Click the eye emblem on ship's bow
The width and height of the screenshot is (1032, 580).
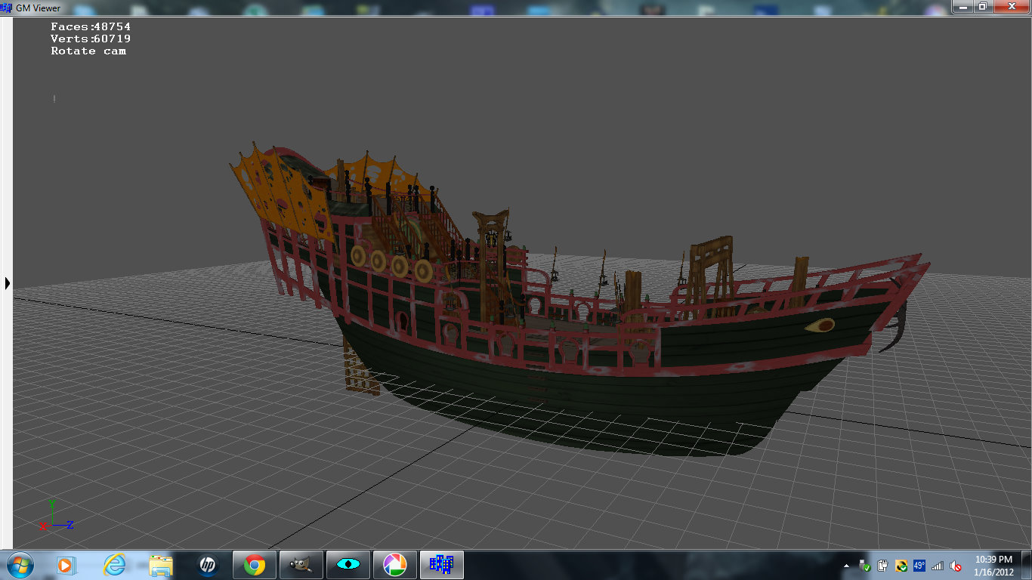(820, 325)
